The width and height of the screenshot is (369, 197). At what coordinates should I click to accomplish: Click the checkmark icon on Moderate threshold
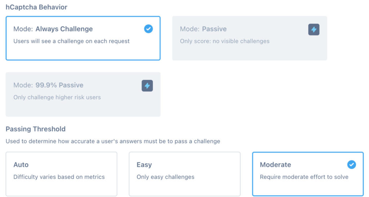pyautogui.click(x=351, y=165)
